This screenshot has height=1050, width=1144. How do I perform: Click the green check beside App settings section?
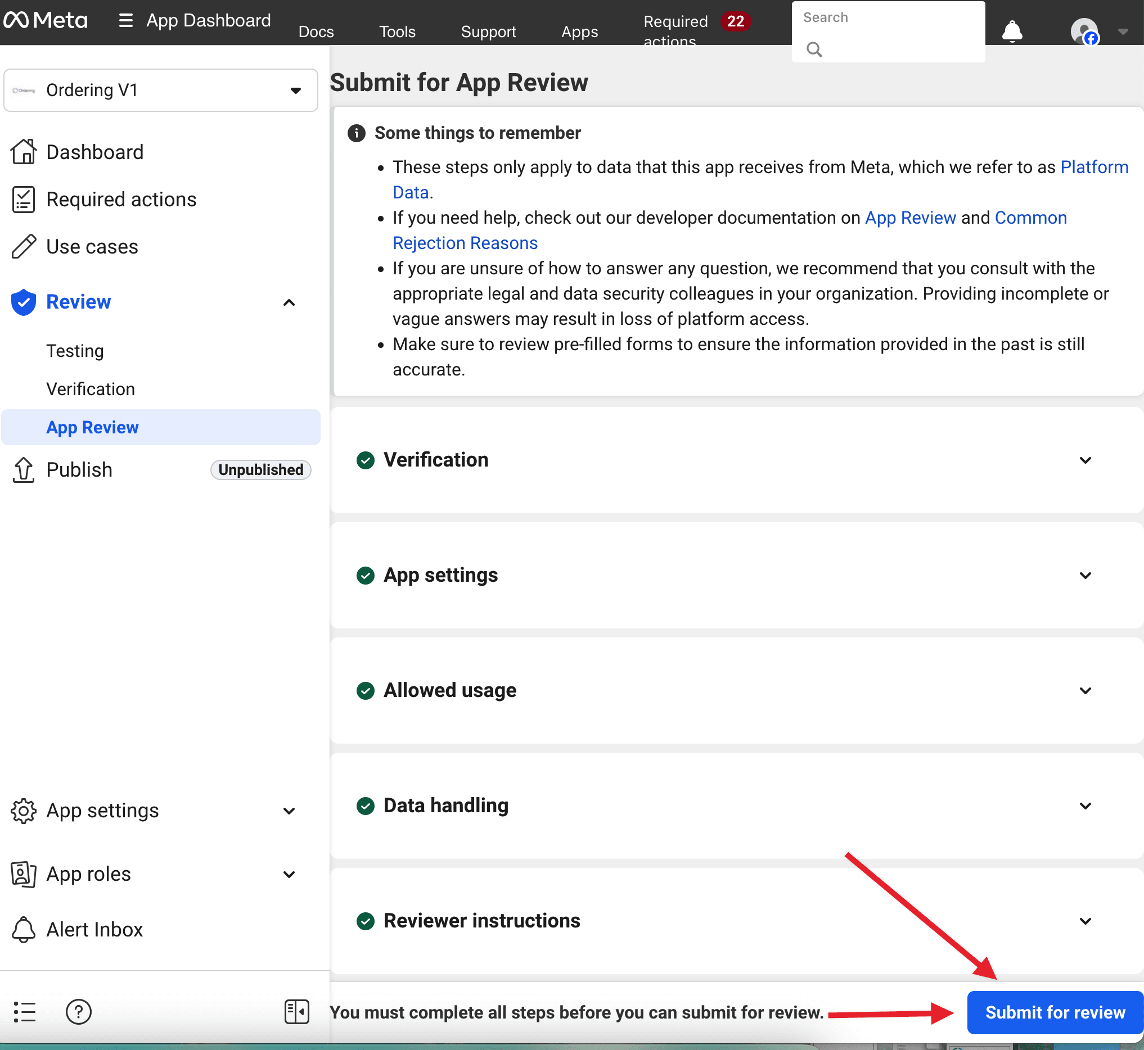(x=366, y=576)
